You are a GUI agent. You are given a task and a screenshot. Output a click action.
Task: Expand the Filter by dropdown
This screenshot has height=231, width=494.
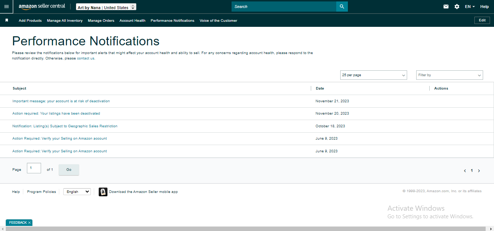click(449, 75)
